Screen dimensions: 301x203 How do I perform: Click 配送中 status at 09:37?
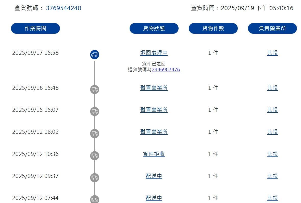(x=154, y=176)
